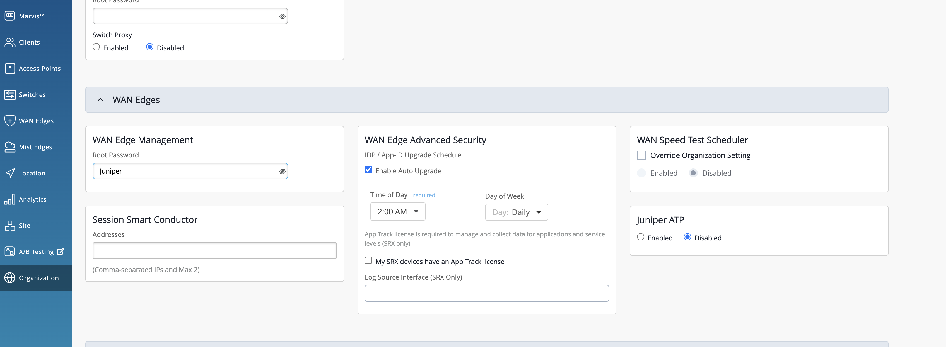Go to Analytics menu label

pyautogui.click(x=33, y=200)
